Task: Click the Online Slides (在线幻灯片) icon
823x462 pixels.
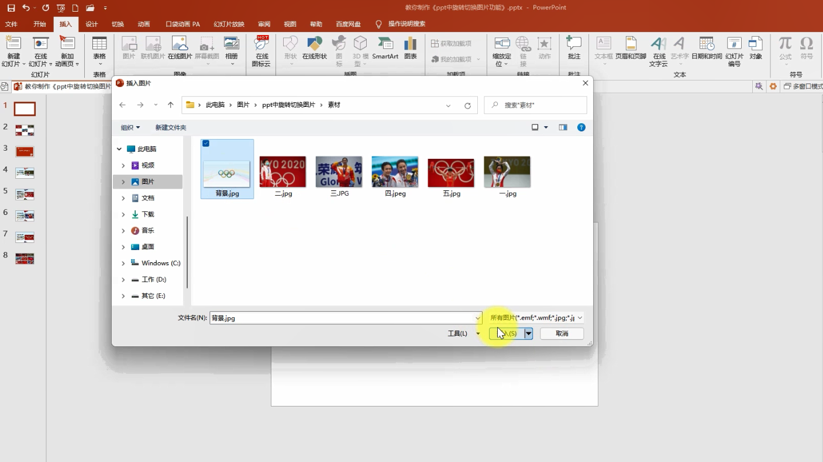Action: click(40, 51)
